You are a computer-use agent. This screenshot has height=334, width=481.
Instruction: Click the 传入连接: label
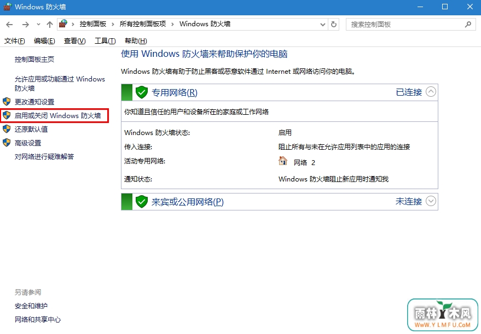pyautogui.click(x=138, y=147)
